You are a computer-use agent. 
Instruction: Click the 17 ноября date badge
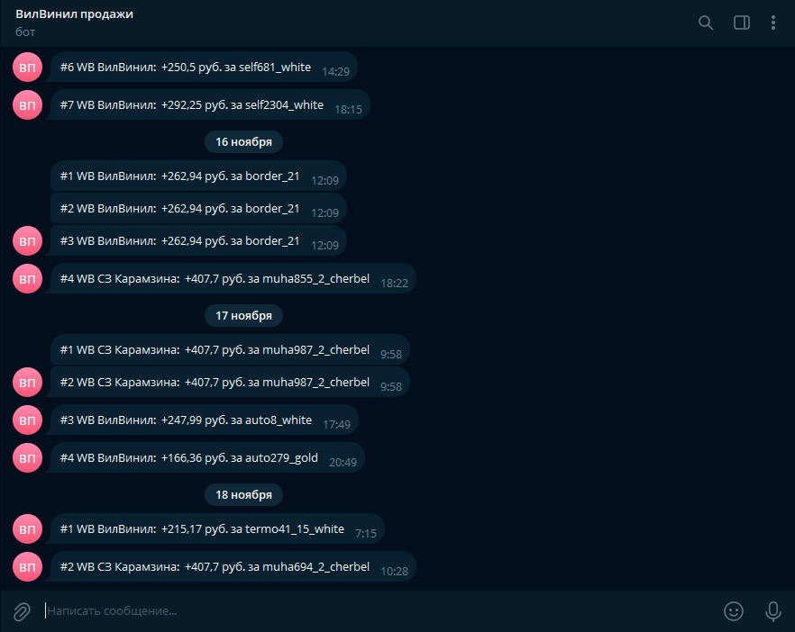coord(243,315)
